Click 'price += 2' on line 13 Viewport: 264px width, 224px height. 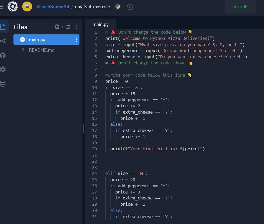pyautogui.click(x=128, y=106)
